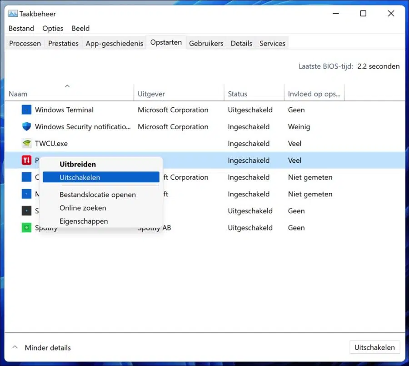
Task: Click the Windows Terminal app icon
Action: point(26,110)
